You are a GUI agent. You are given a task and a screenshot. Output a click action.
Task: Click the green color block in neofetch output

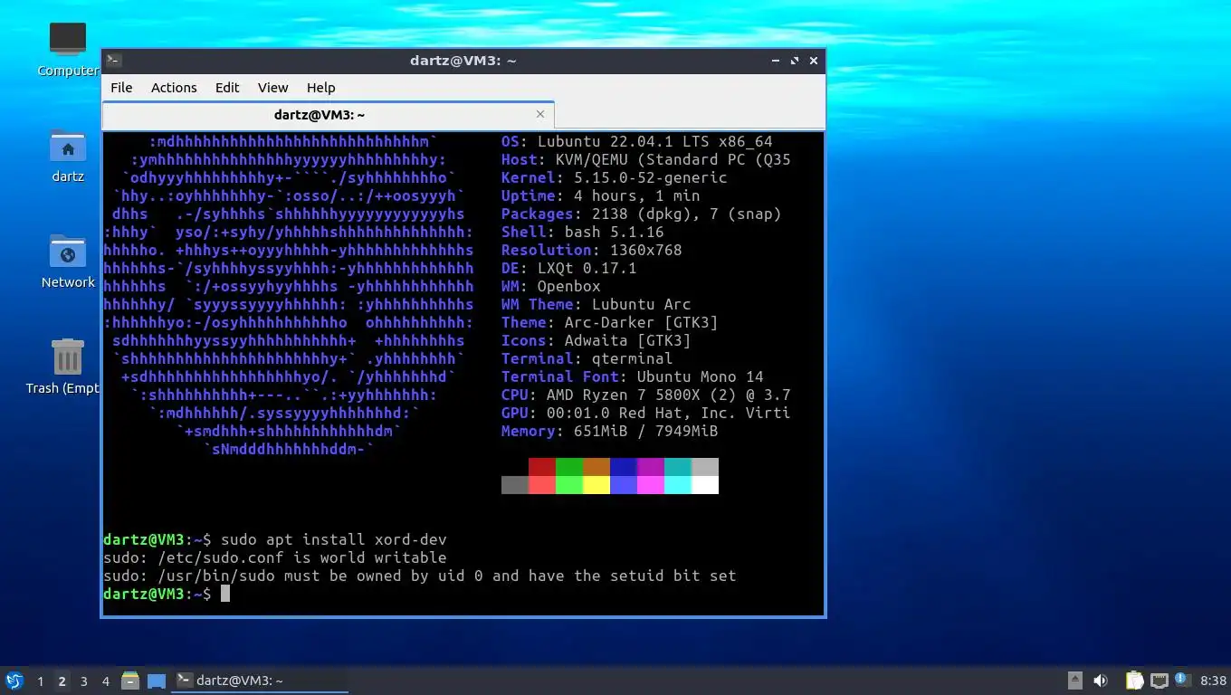pyautogui.click(x=569, y=467)
